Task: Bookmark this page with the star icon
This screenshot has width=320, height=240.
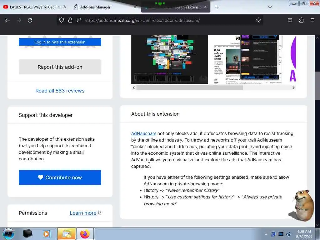Action: click(x=258, y=20)
